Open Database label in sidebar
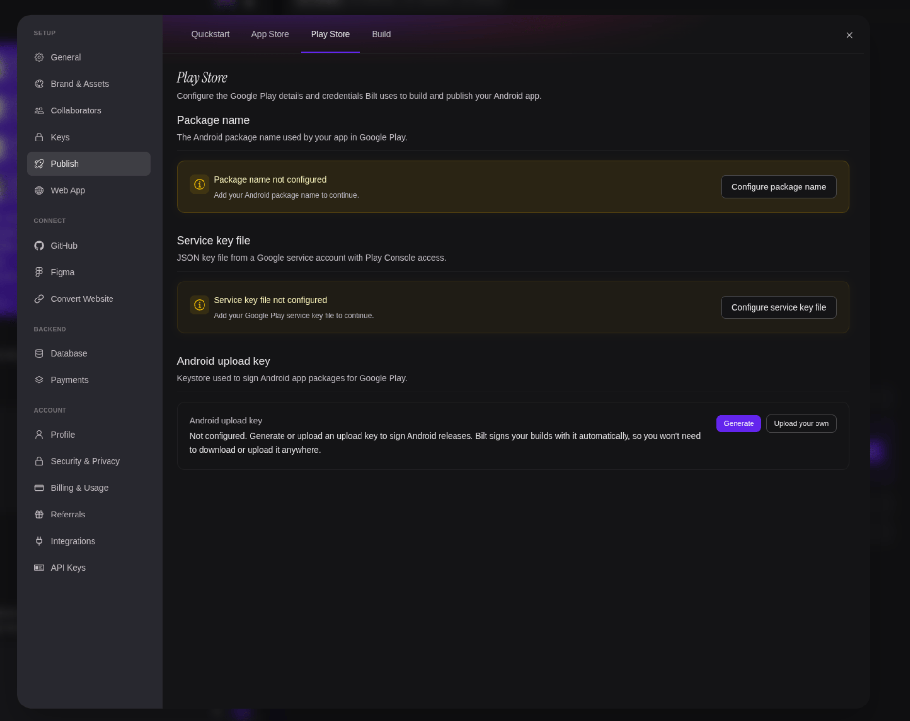Image resolution: width=910 pixels, height=721 pixels. click(x=69, y=353)
